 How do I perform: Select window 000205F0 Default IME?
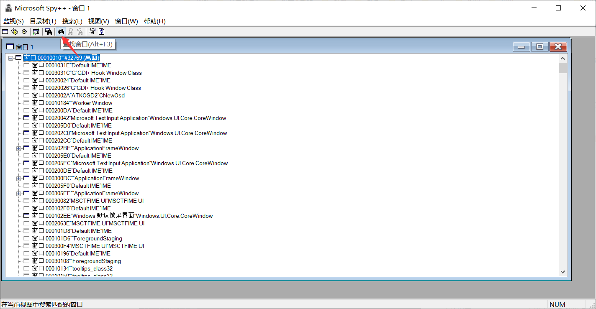(x=72, y=186)
